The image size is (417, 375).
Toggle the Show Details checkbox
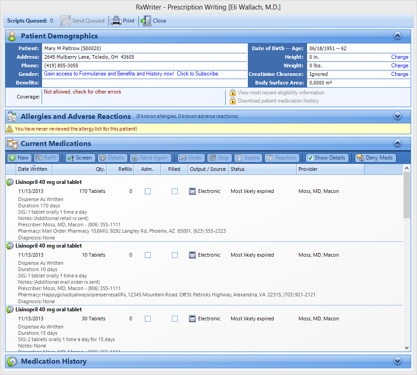[x=310, y=158]
